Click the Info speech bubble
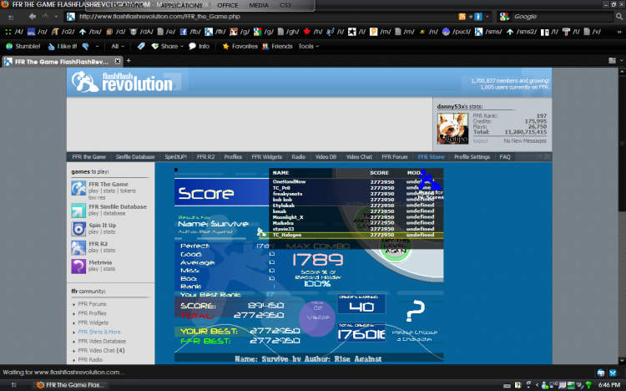 pos(199,47)
